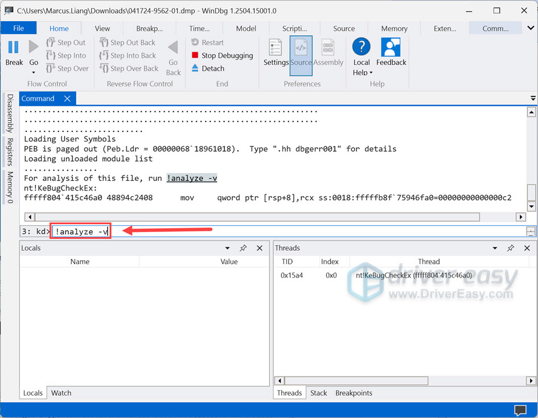Open the Threads panel options dropdown

tap(495, 248)
